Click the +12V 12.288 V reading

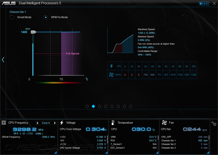(101, 137)
